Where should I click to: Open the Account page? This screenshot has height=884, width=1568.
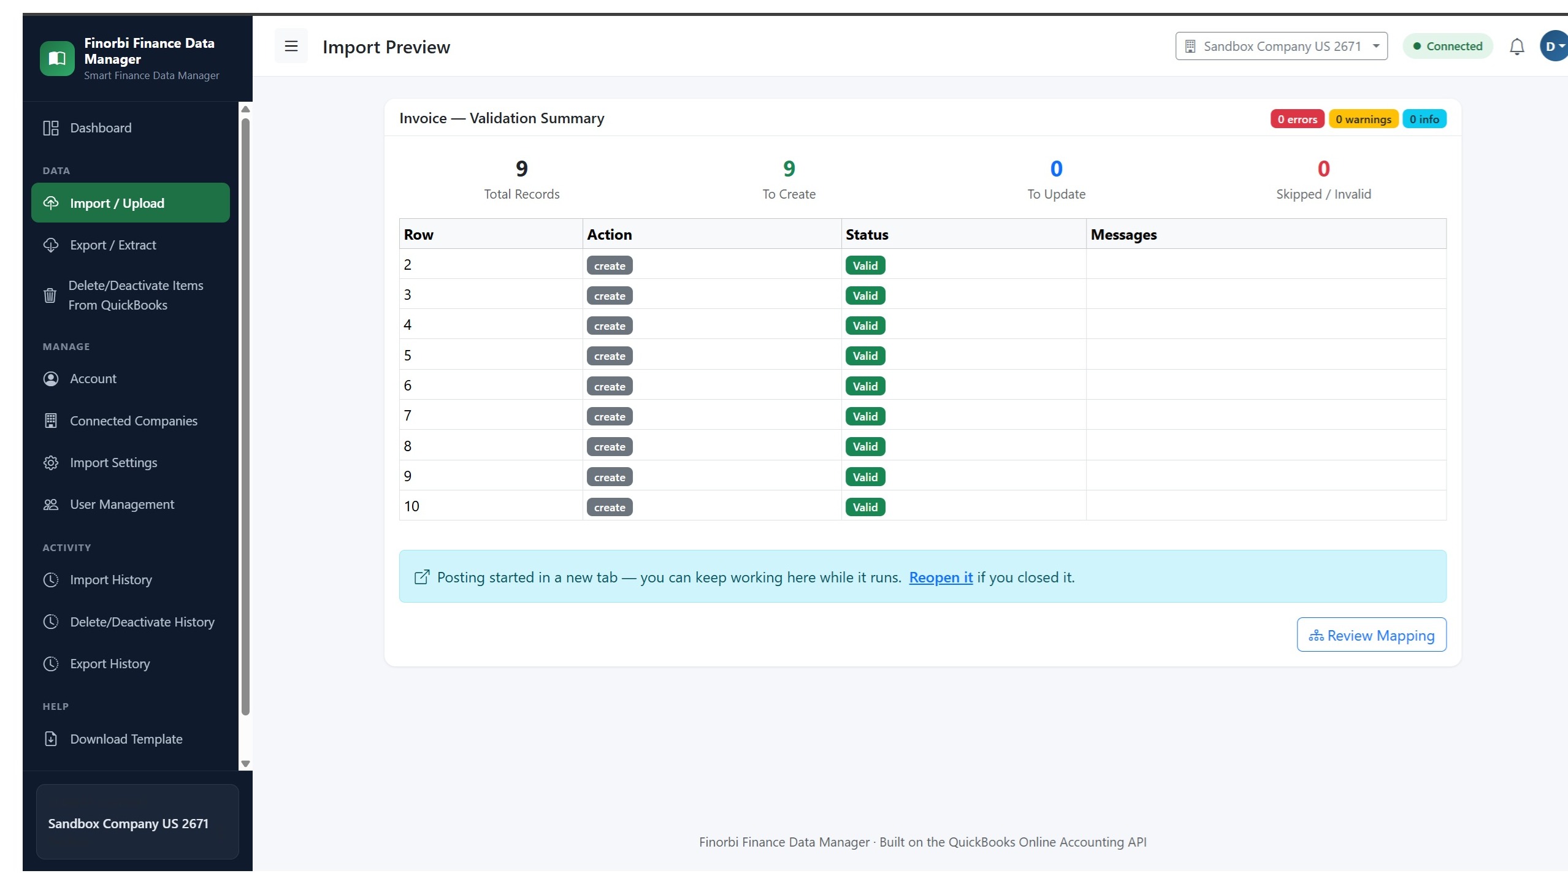point(131,379)
